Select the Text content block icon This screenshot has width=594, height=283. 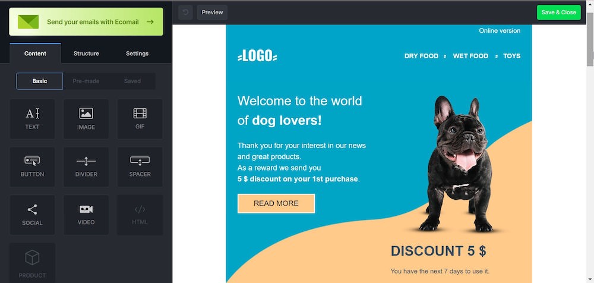[x=32, y=114]
